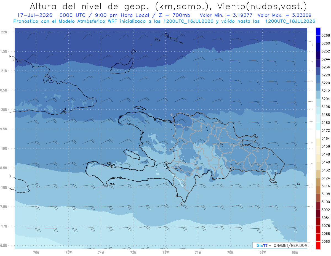Click the '69W' longitude label
331x256 pixels.
point(263,252)
